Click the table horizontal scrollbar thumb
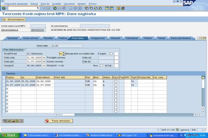Screen dimensions: 208x138 [68, 115]
